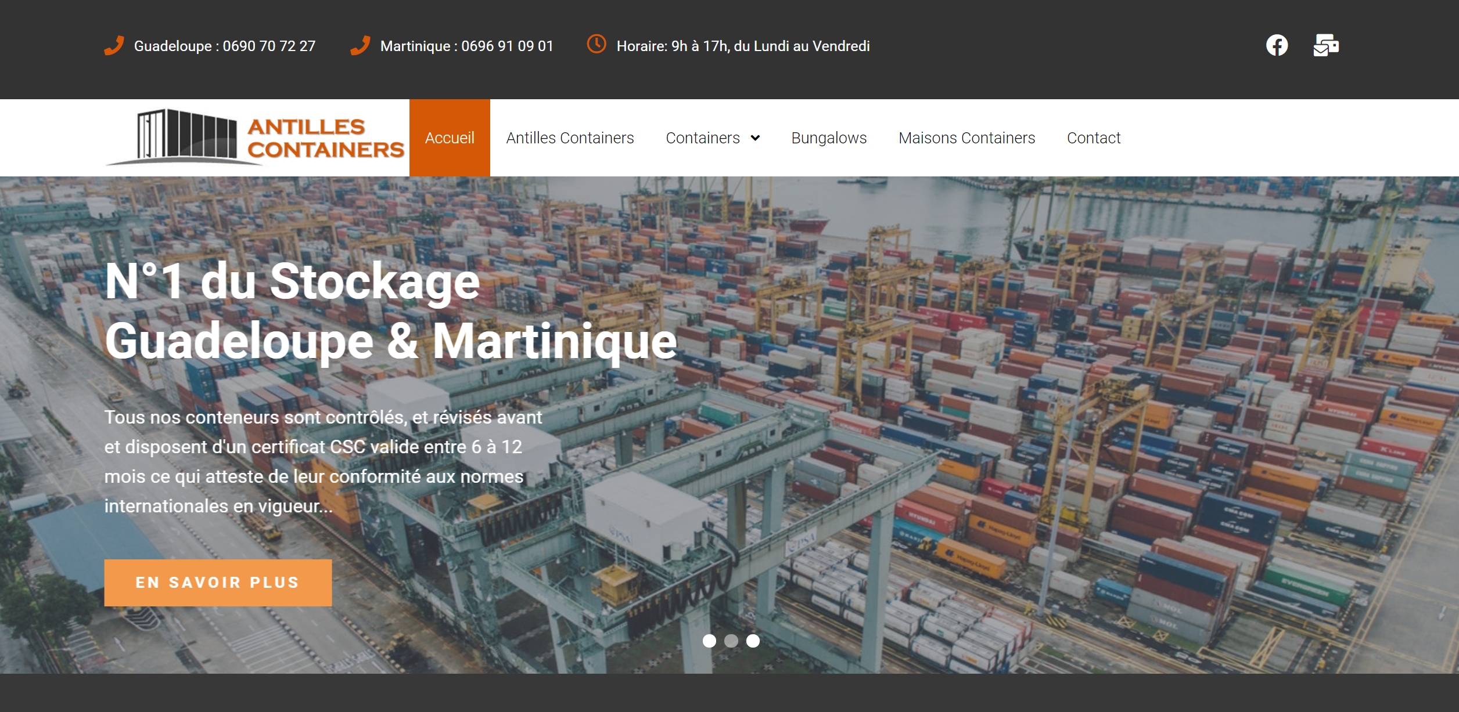
Task: Call Martinique number 0696 91 09 01
Action: (467, 46)
